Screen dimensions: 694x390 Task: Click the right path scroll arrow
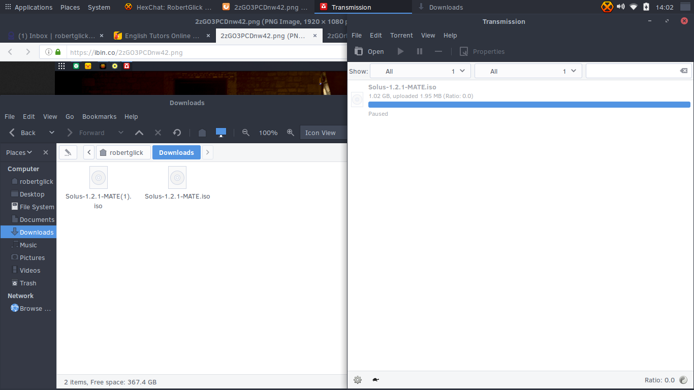click(x=207, y=152)
